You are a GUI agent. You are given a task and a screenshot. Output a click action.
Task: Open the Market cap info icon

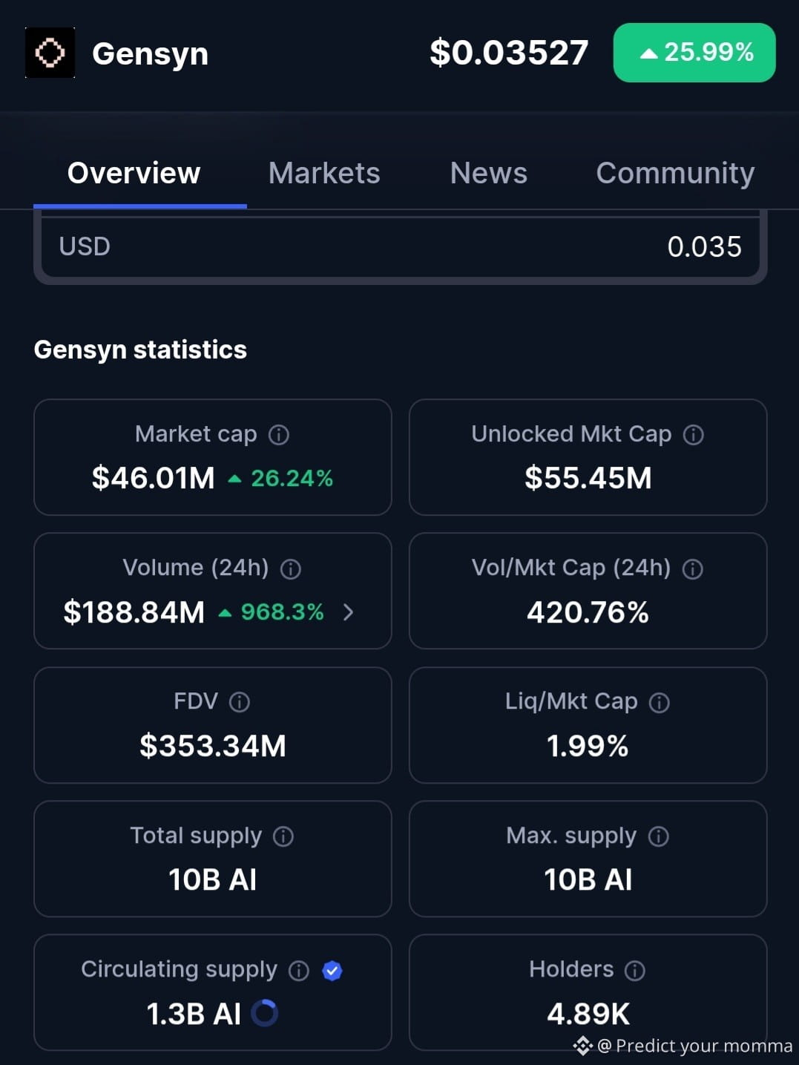(279, 435)
